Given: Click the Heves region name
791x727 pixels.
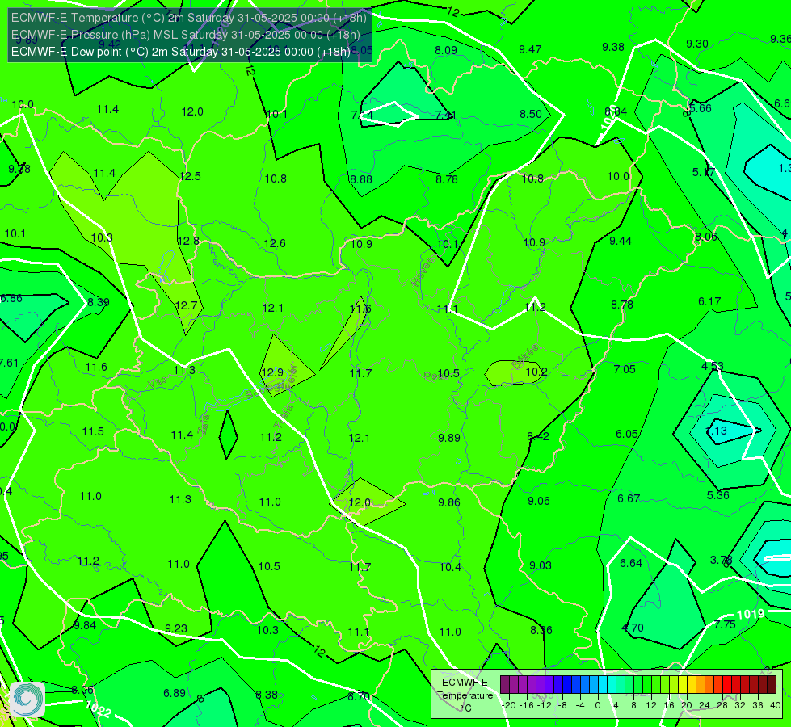Looking at the screenshot, I should [x=423, y=271].
